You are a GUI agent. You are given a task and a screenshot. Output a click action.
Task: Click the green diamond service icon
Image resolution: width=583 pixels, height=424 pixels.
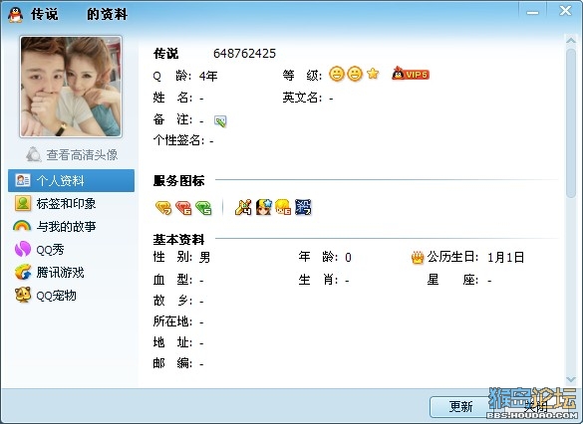pos(203,207)
